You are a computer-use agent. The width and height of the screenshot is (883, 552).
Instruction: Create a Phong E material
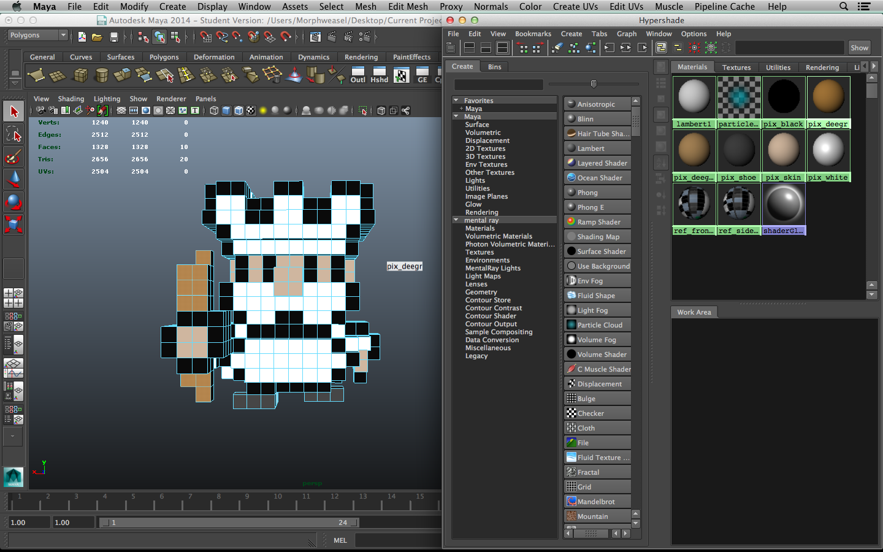[597, 207]
